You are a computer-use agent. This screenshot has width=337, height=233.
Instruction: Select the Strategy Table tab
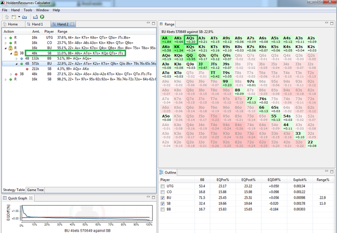[14, 190]
